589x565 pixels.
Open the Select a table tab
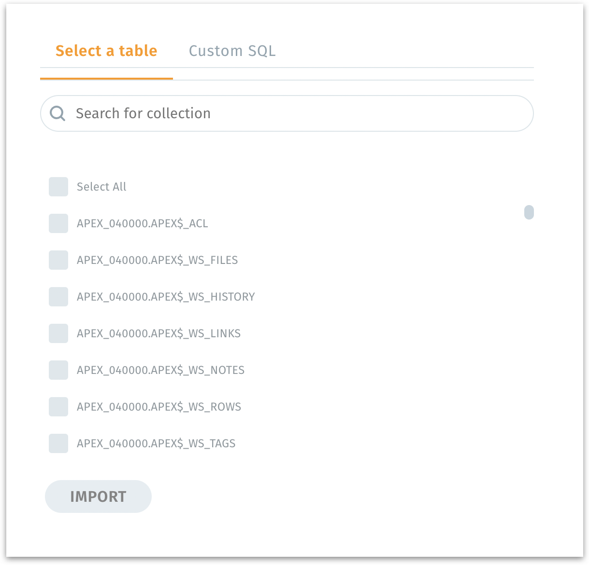pyautogui.click(x=106, y=51)
